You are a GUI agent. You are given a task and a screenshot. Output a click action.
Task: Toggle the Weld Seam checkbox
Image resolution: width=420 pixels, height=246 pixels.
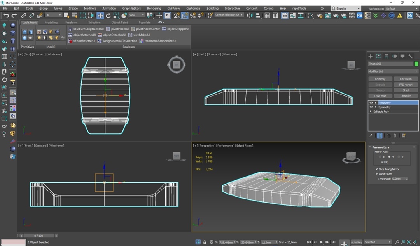(x=377, y=174)
